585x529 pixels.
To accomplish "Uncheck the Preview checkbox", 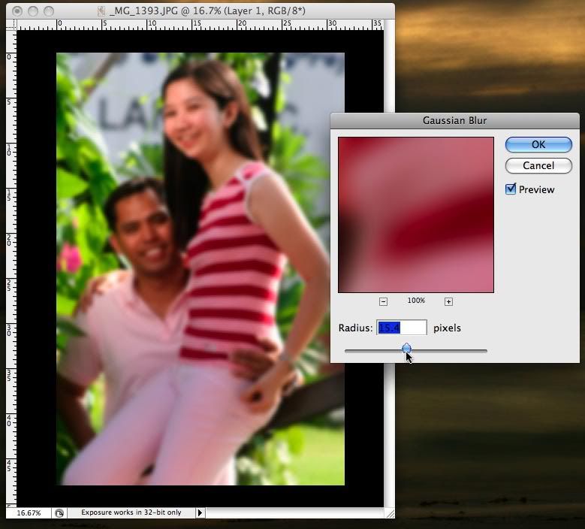I will pyautogui.click(x=511, y=189).
